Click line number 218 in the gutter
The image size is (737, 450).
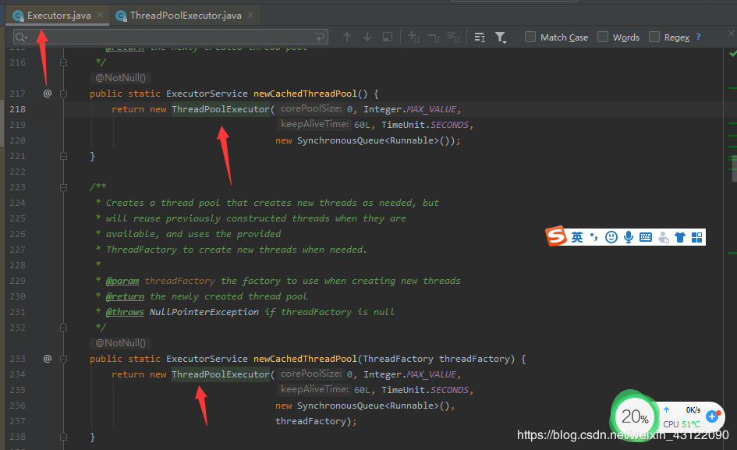point(17,109)
